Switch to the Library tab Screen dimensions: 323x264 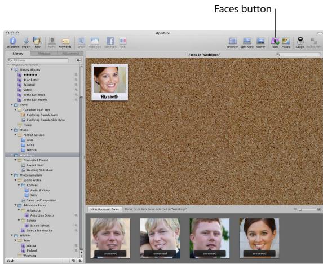[x=17, y=54]
